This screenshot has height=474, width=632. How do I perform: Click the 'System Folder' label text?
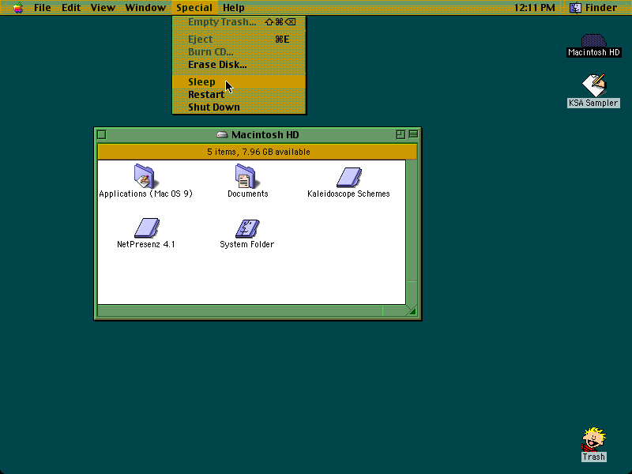pyautogui.click(x=247, y=244)
